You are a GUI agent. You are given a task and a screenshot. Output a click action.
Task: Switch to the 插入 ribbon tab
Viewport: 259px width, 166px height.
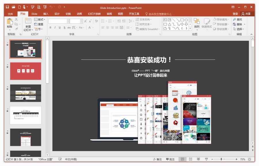[x=45, y=13]
